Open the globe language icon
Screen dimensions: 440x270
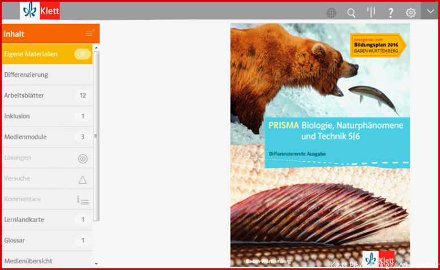click(331, 12)
